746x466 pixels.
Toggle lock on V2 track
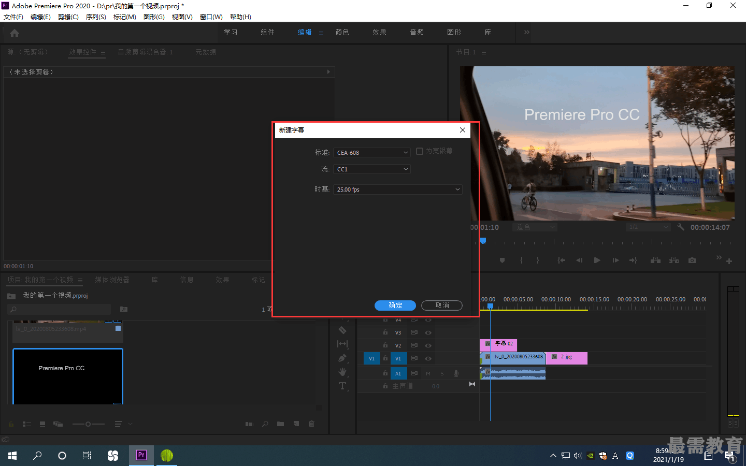pyautogui.click(x=385, y=345)
